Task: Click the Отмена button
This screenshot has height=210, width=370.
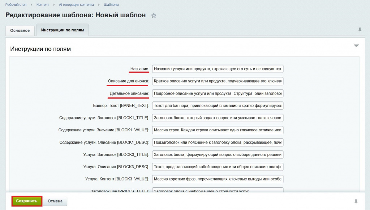Action: point(55,201)
